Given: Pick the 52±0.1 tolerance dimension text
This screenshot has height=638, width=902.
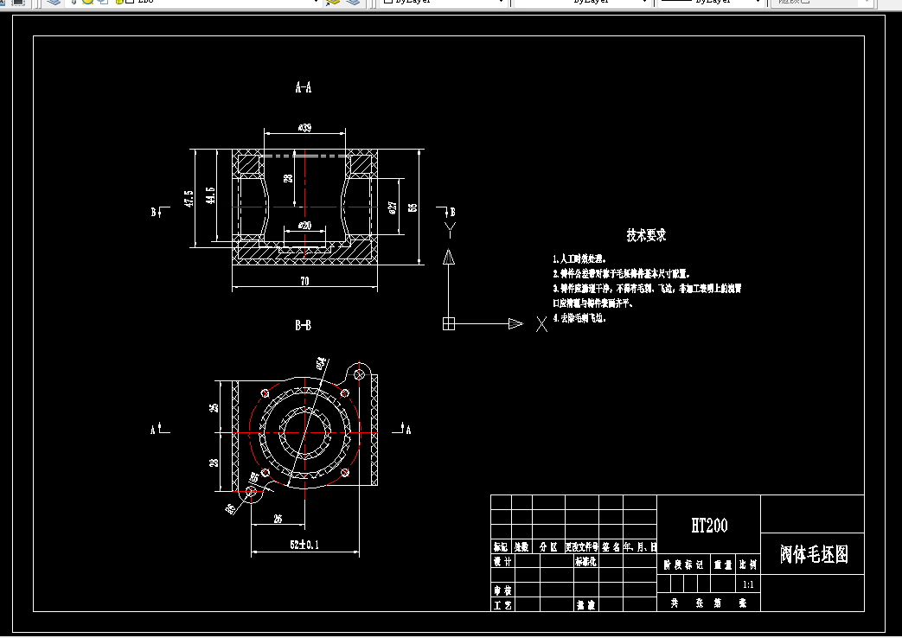Looking at the screenshot, I should 304,545.
